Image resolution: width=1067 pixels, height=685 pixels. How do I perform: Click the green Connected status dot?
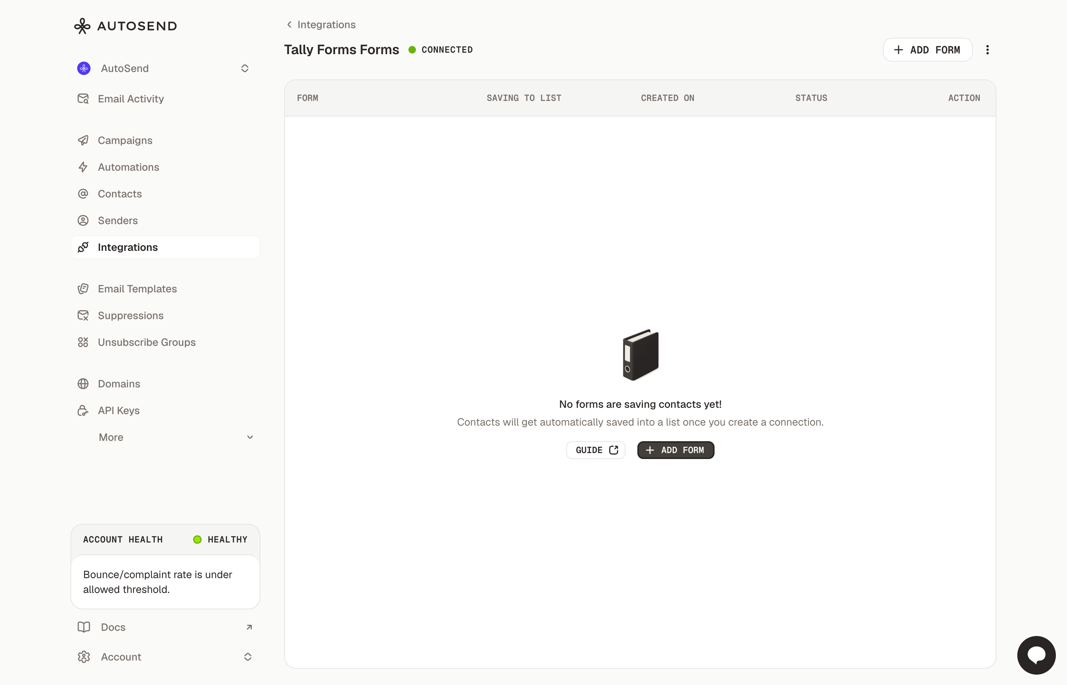412,50
